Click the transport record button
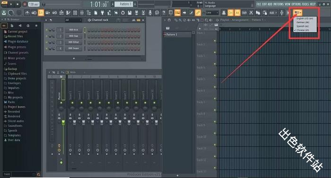This screenshot has width=331, height=178. pyautogui.click(x=25, y=4)
